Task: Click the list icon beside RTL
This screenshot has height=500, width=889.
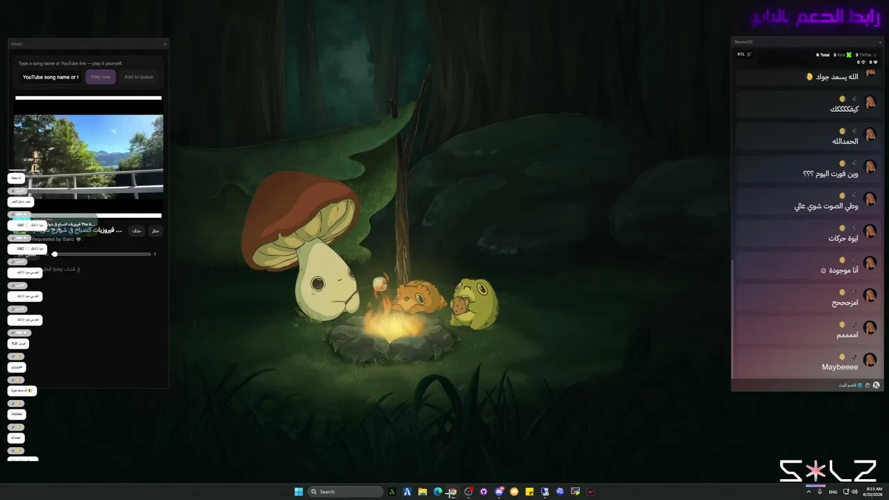Action: (x=749, y=54)
